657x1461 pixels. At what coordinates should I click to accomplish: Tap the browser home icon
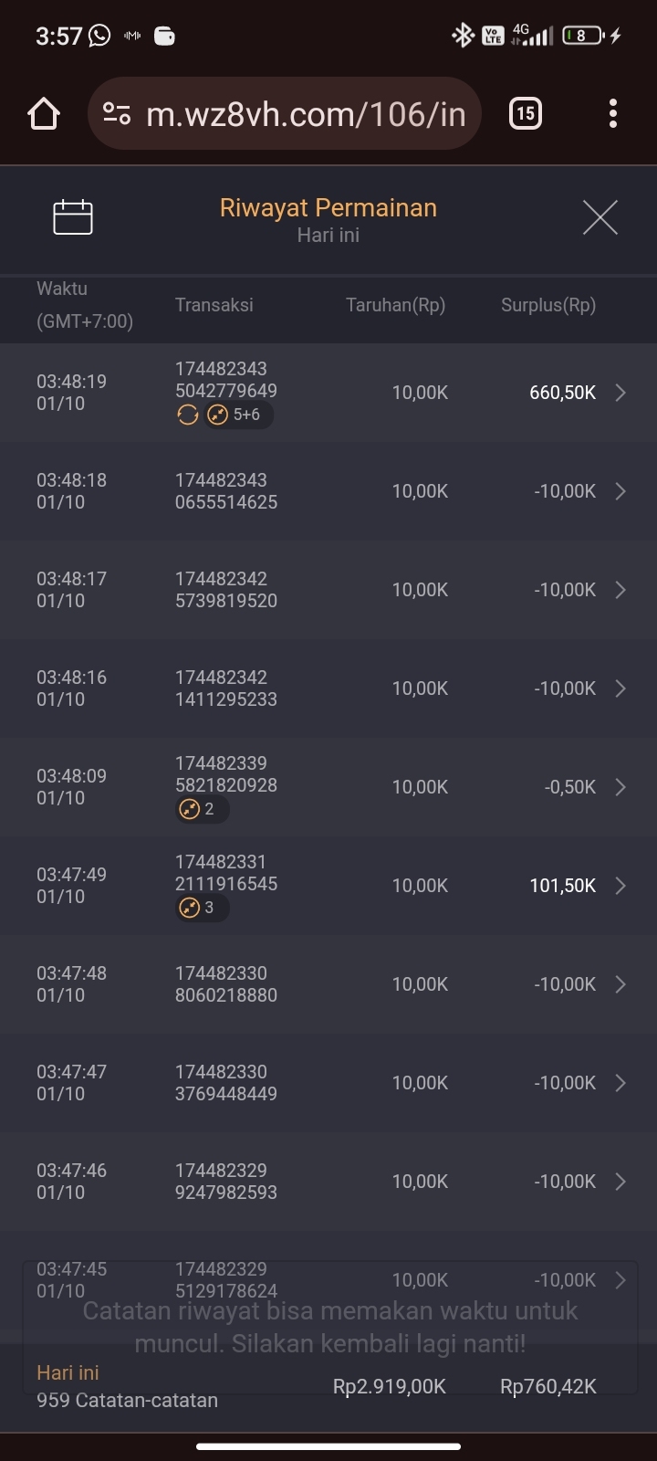(44, 114)
